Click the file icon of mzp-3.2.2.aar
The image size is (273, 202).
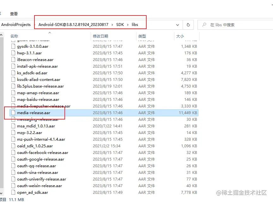13,132
